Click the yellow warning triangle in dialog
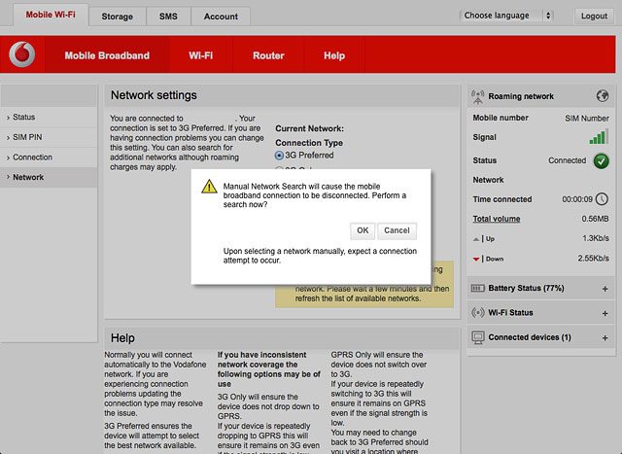This screenshot has width=622, height=454. [x=209, y=187]
